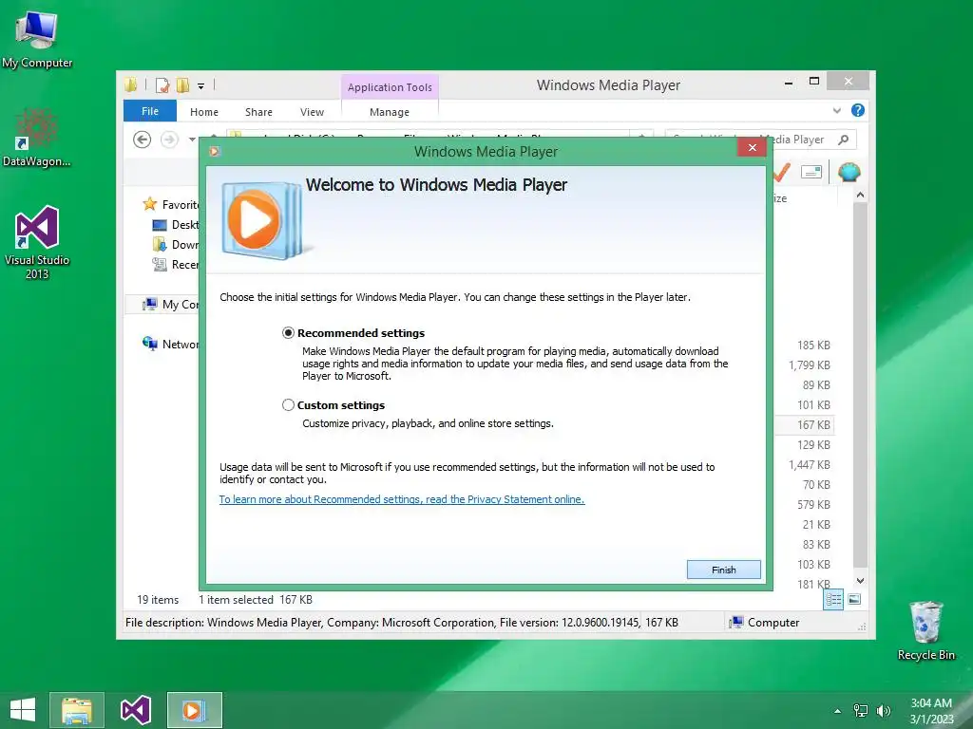Click the Properties quick access icon

tap(162, 84)
